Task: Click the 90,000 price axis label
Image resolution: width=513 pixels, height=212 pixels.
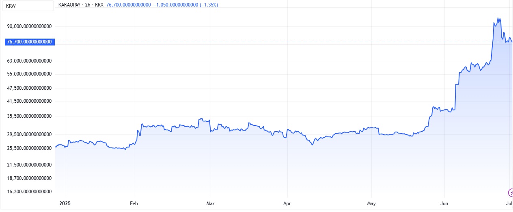Action: (x=29, y=26)
